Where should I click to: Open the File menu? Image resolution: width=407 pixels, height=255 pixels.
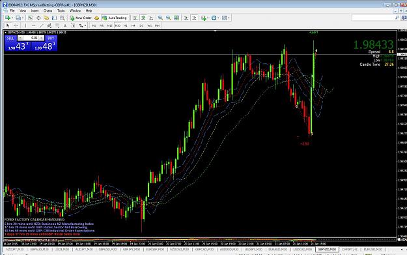12,10
